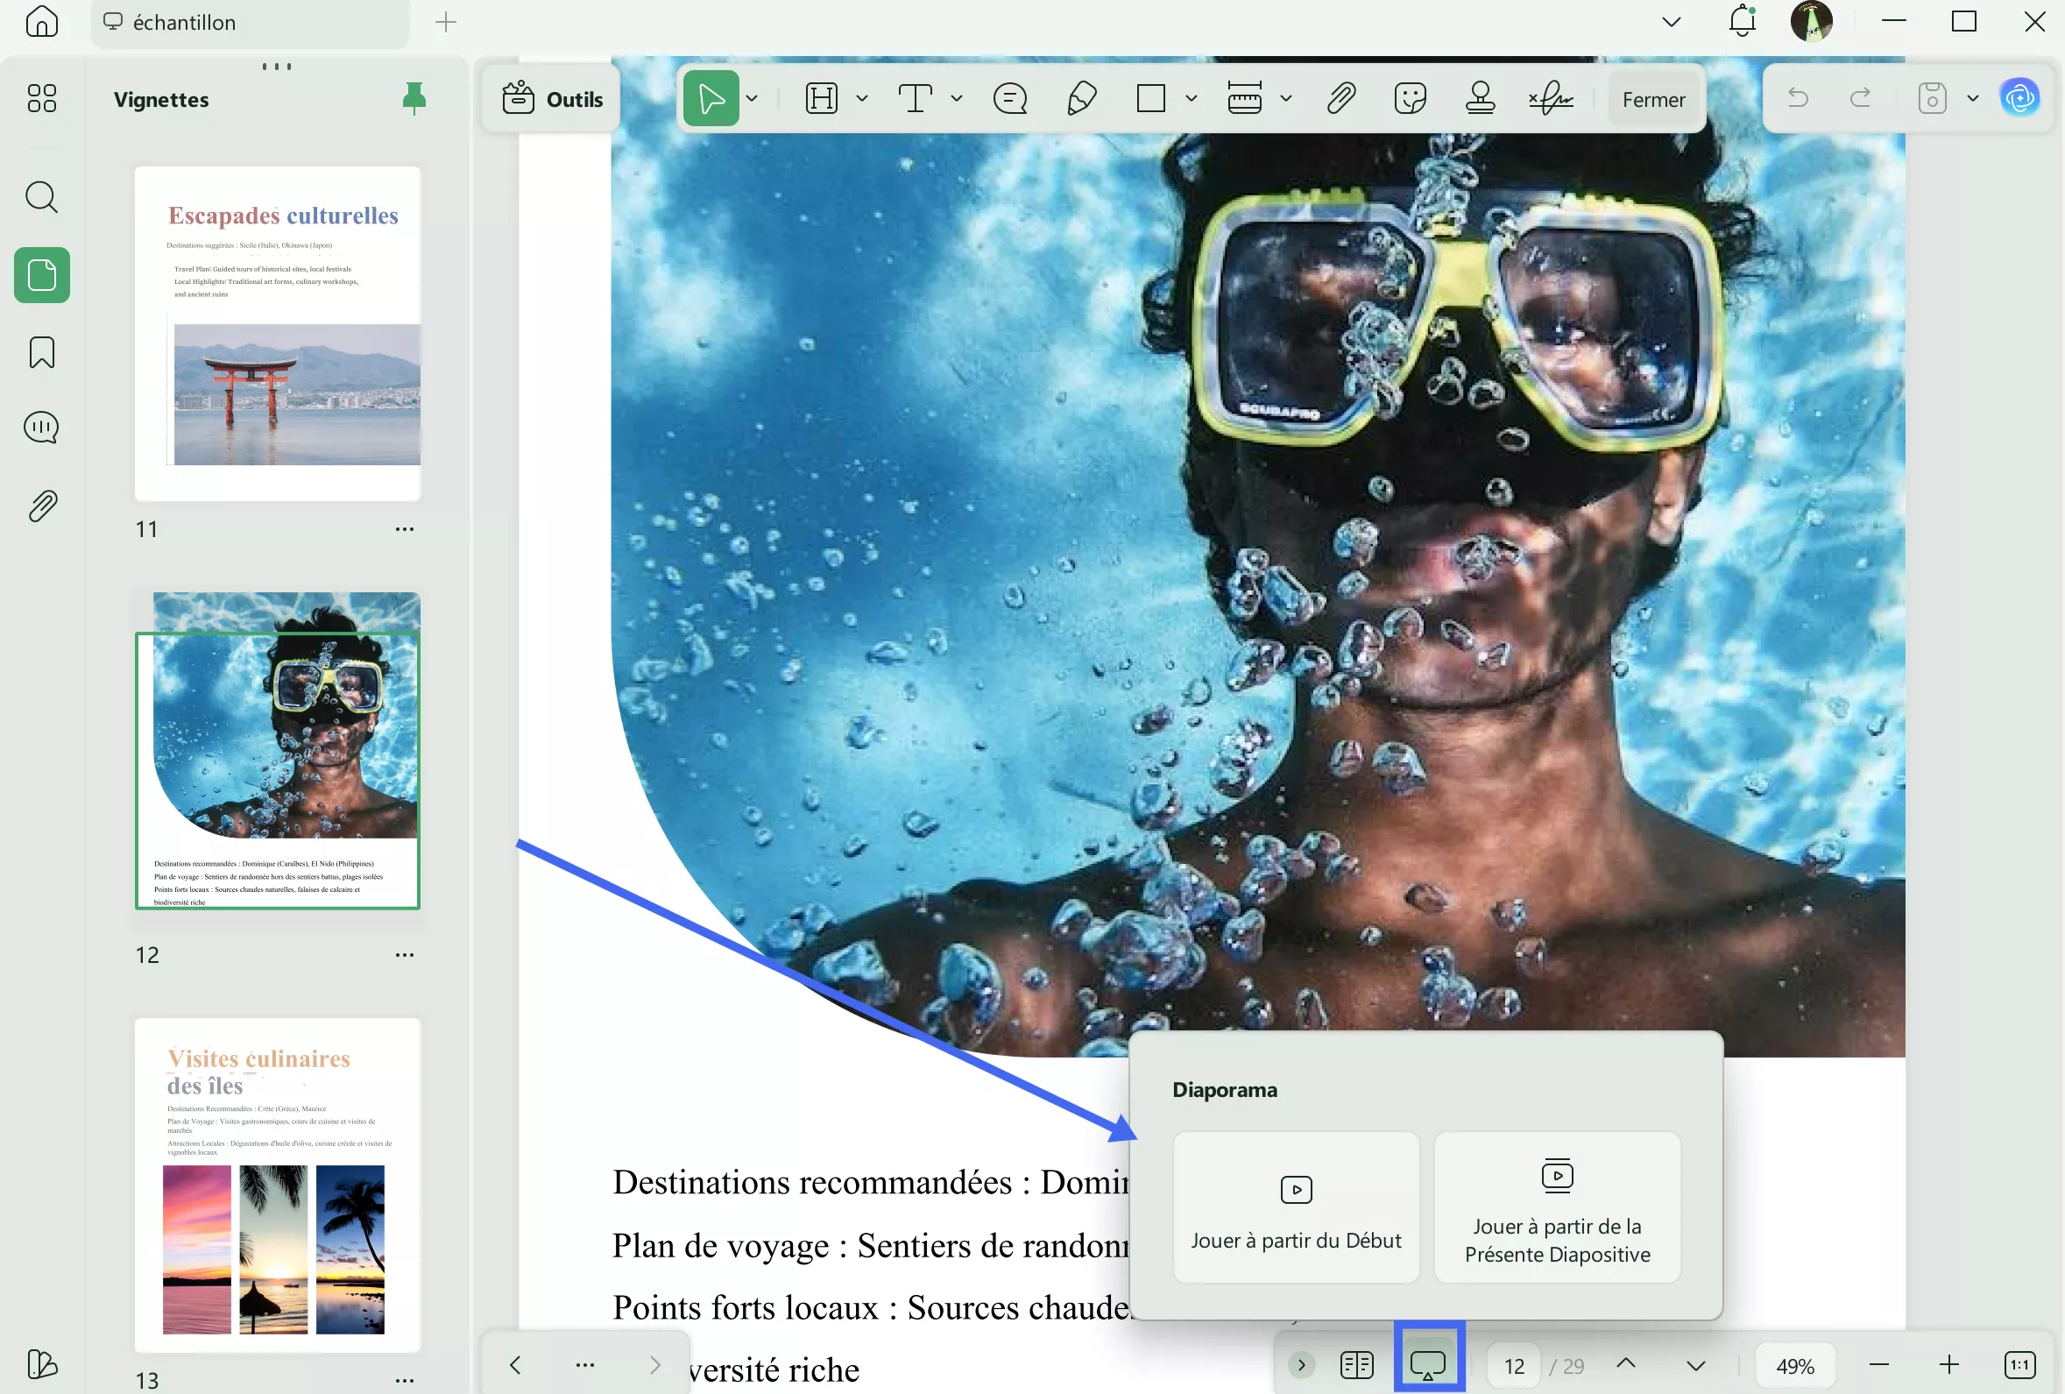Click Jouer à partir du Début
This screenshot has height=1394, width=2065.
coord(1296,1206)
